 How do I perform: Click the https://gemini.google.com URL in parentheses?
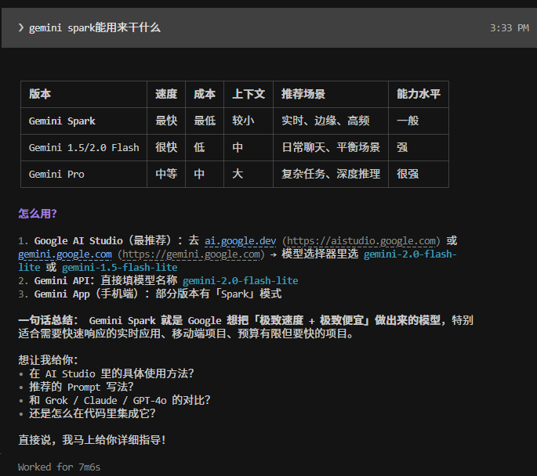pyautogui.click(x=191, y=254)
